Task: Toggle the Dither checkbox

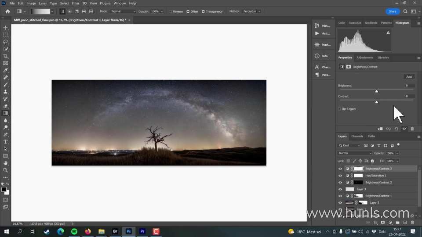Action: (188, 11)
